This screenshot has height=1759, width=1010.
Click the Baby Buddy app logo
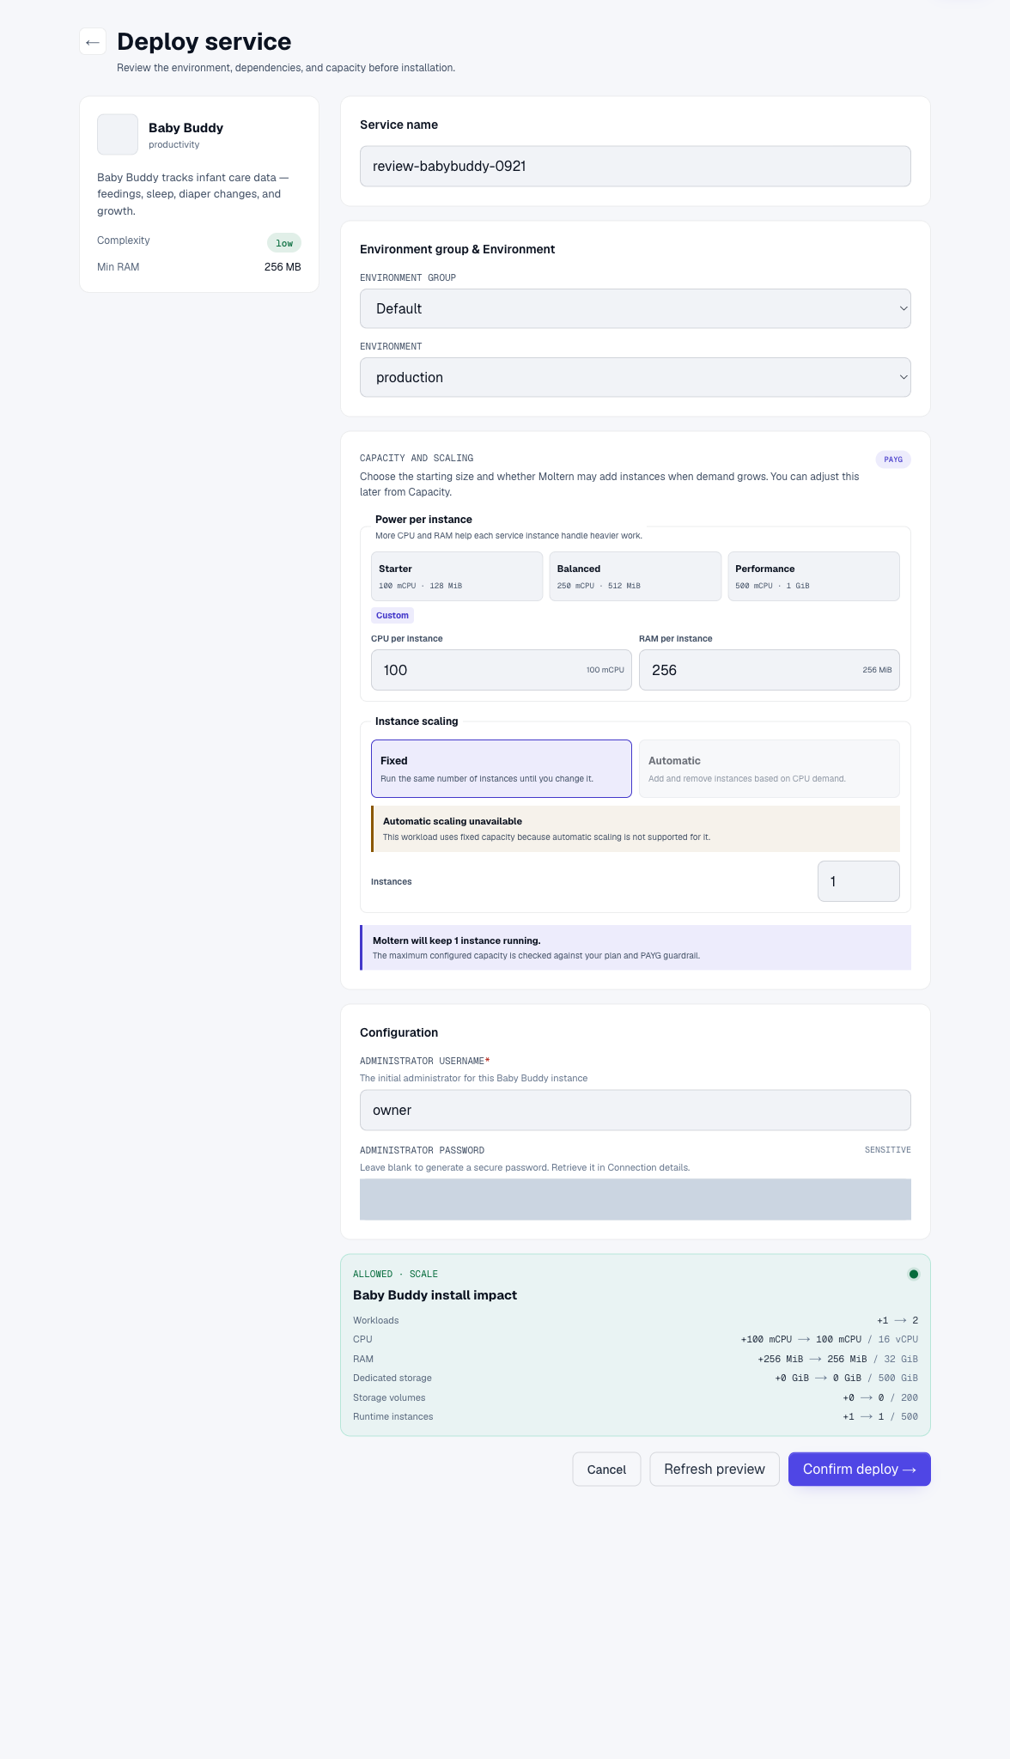click(118, 135)
